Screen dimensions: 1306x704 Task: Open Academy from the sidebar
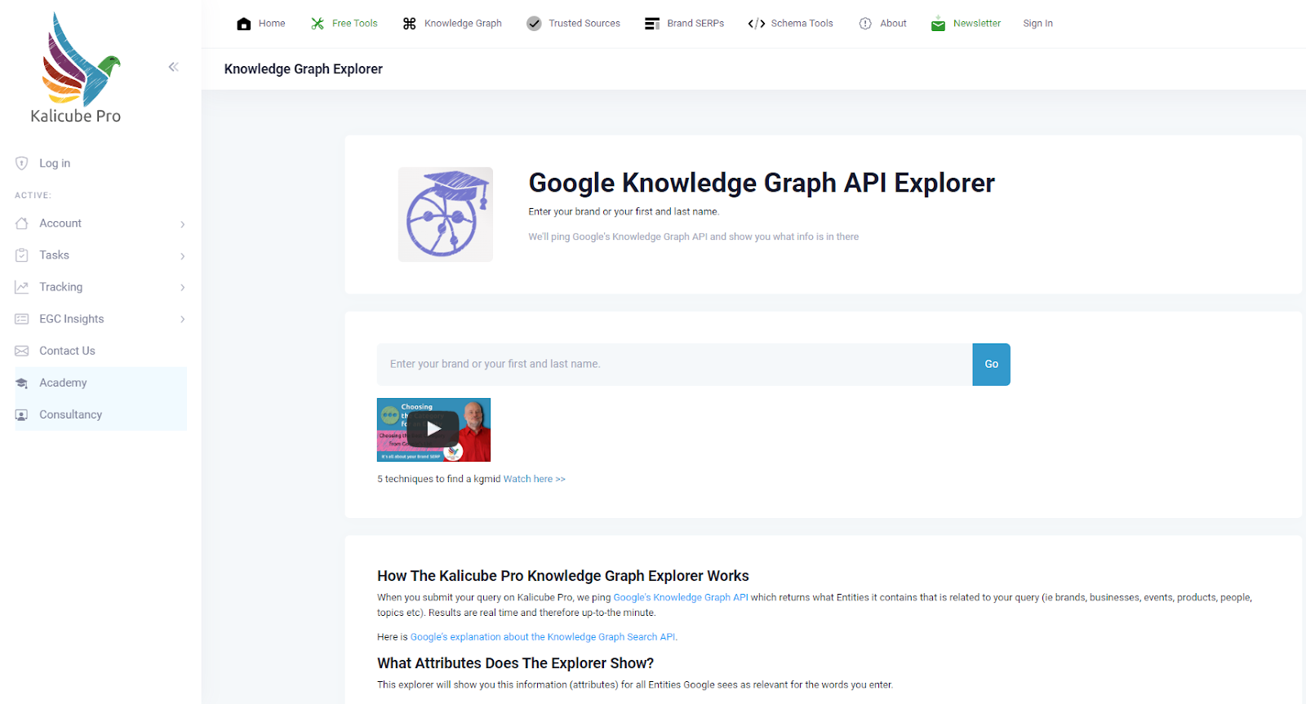coord(63,383)
